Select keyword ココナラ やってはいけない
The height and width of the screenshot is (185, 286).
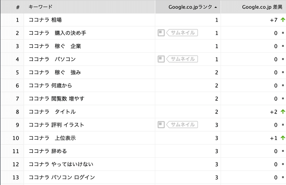pos(61,164)
